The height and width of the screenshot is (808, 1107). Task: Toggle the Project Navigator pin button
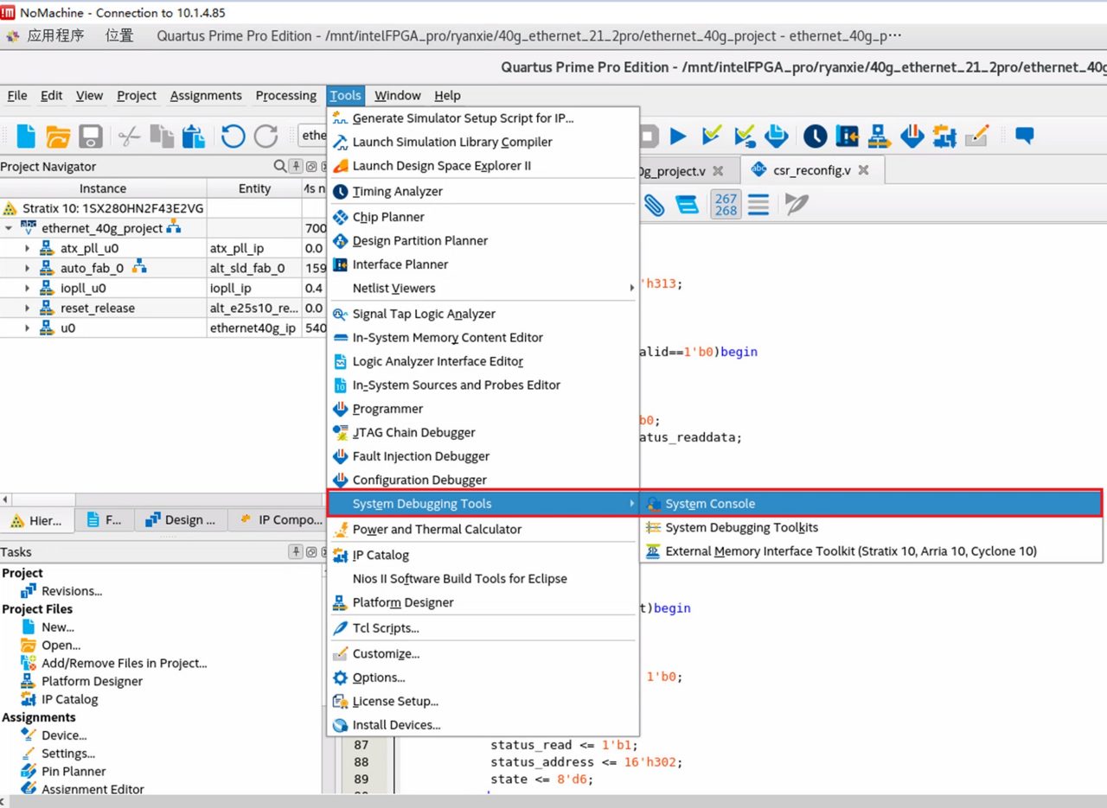click(296, 166)
